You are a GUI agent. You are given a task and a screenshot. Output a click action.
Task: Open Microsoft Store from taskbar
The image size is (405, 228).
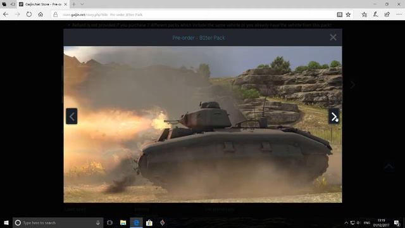pos(149,222)
